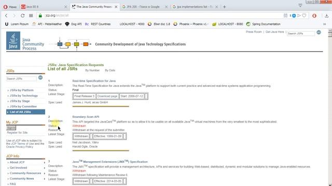Open Real-time Specification for Java
332x186 pixels.
point(94,81)
